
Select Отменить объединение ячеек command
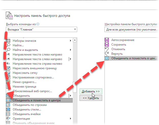[x=34, y=123]
